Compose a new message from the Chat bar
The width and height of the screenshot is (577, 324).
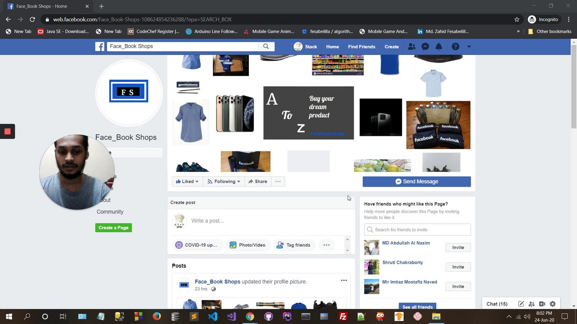[521, 304]
